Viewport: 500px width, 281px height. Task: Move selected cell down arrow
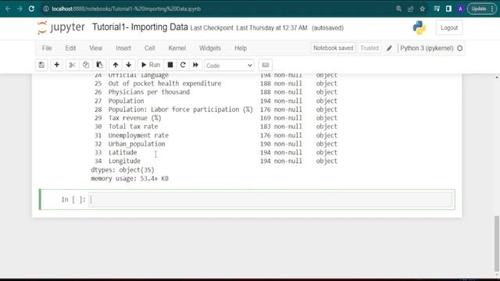coord(128,65)
